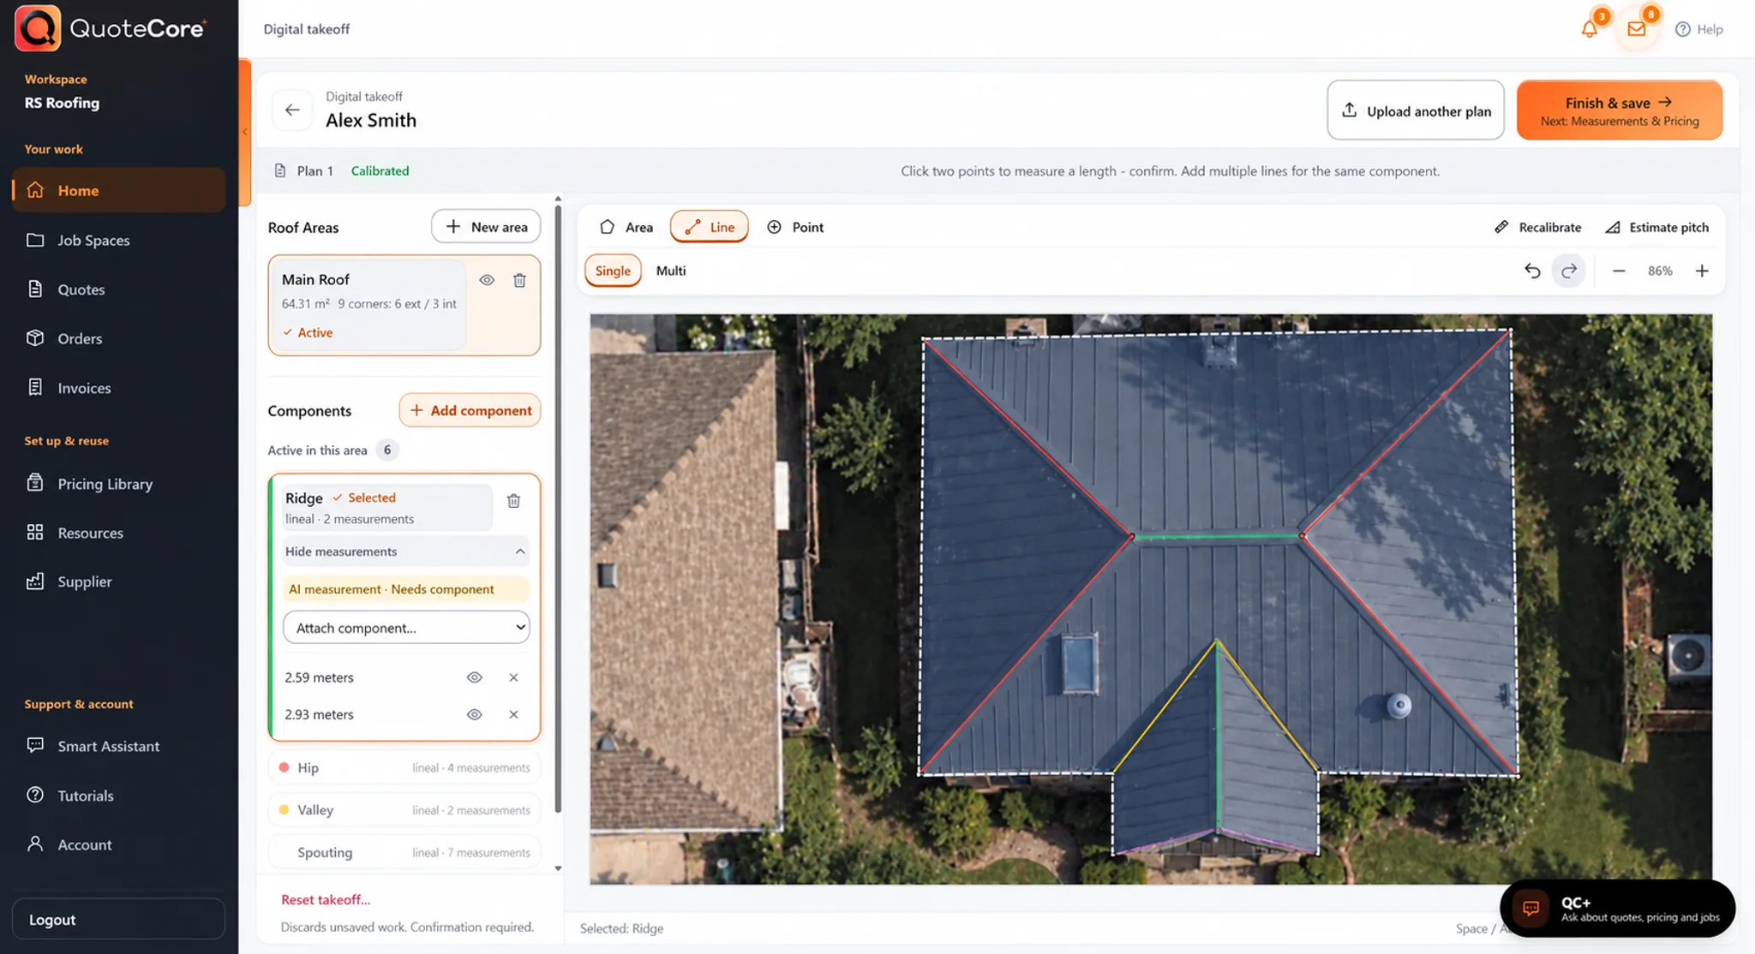Open the Attach component dropdown
The width and height of the screenshot is (1755, 954).
pos(406,628)
